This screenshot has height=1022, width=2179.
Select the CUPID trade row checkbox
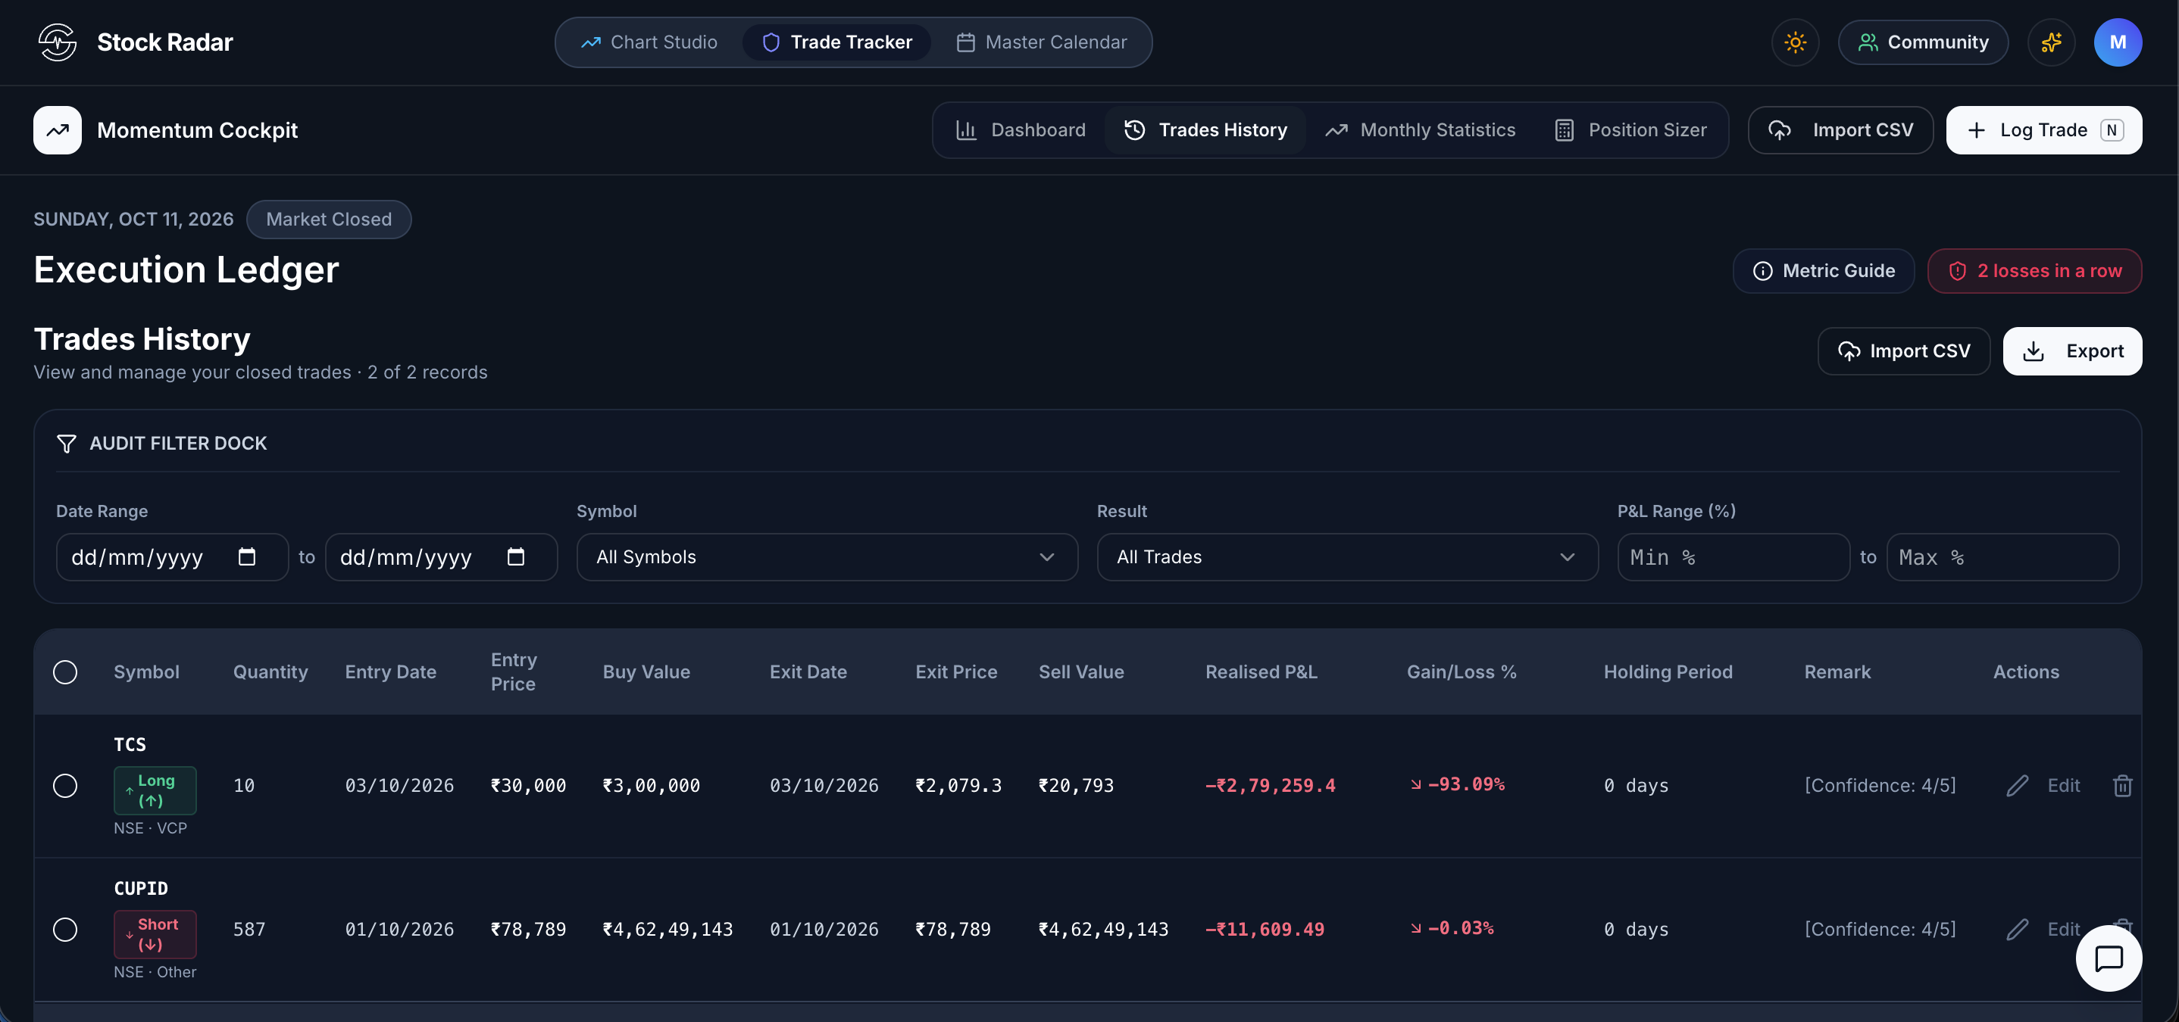(x=65, y=929)
